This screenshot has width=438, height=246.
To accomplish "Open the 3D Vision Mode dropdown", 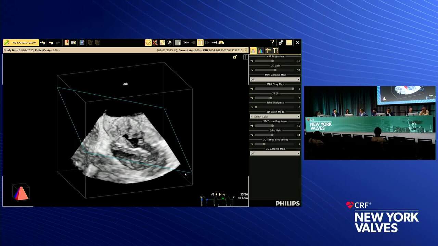I will pos(275,117).
